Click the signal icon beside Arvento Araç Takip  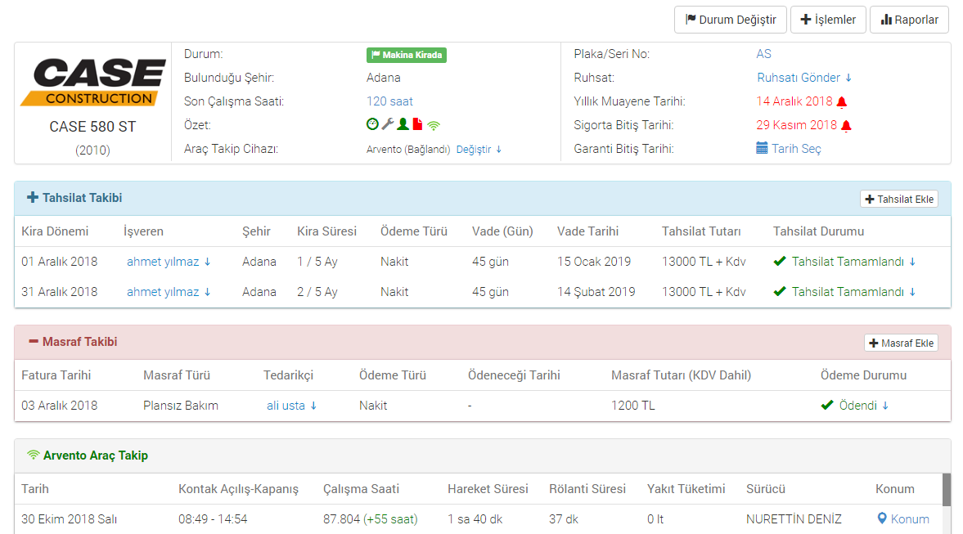[x=34, y=455]
